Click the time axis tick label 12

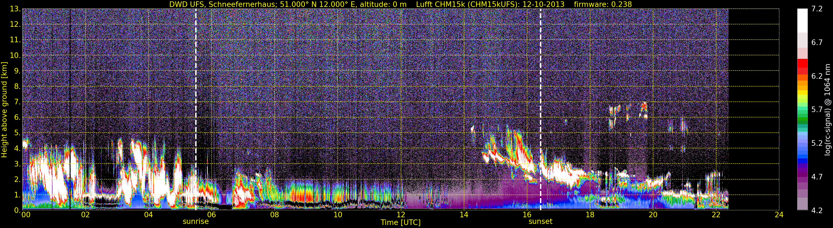pyautogui.click(x=401, y=215)
